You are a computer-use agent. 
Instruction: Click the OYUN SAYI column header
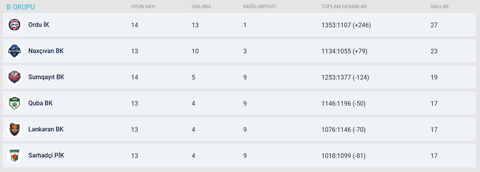click(143, 7)
